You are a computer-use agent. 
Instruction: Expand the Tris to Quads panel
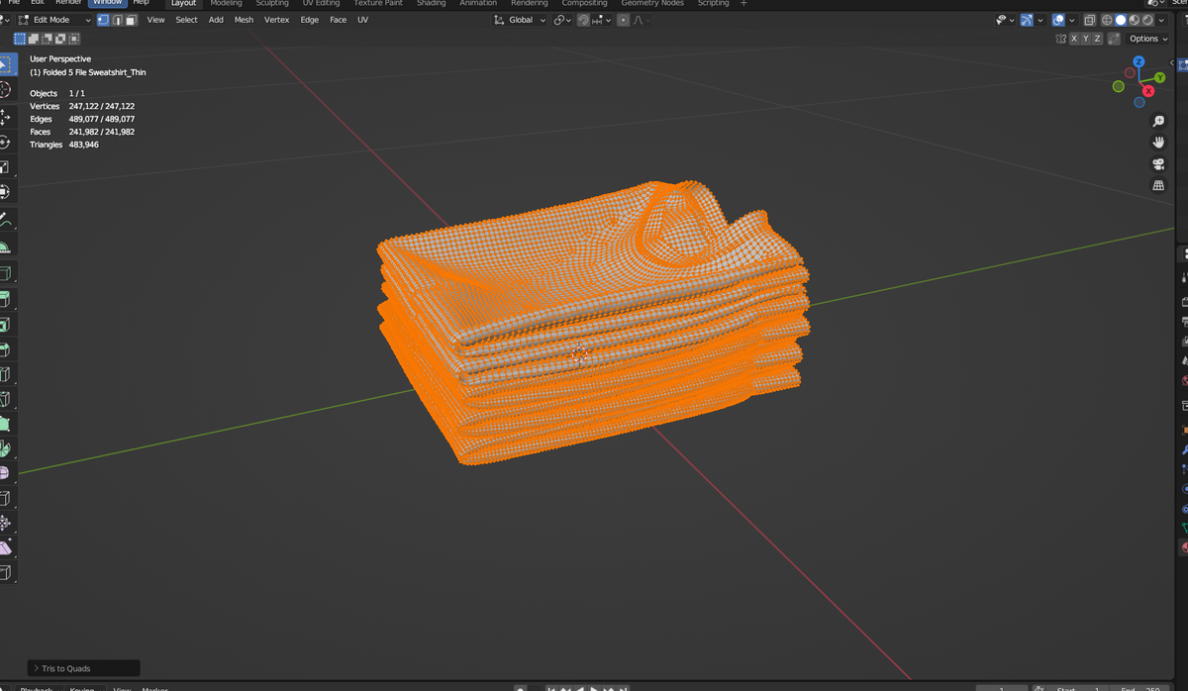[84, 668]
